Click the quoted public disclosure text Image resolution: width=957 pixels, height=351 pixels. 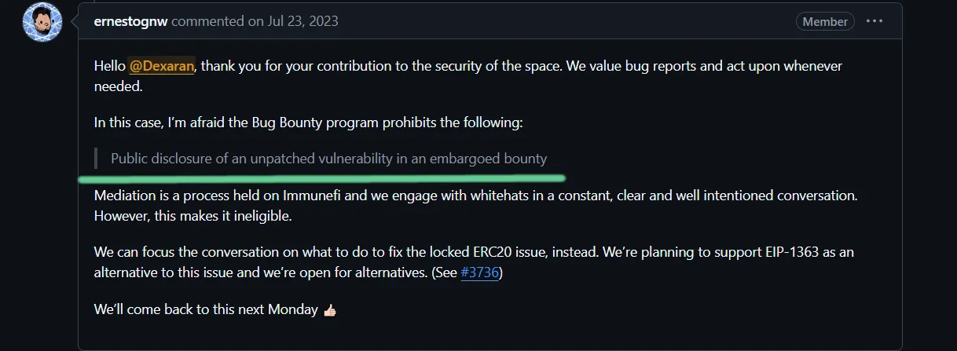(328, 159)
